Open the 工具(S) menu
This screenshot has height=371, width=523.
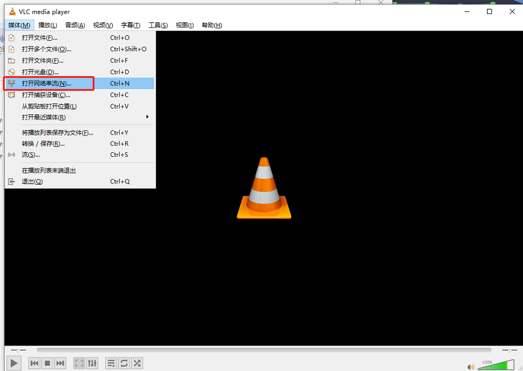[x=158, y=25]
